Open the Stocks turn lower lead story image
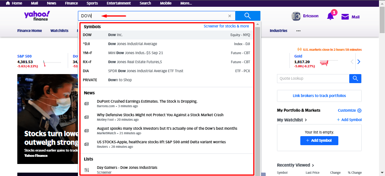 [x=48, y=119]
